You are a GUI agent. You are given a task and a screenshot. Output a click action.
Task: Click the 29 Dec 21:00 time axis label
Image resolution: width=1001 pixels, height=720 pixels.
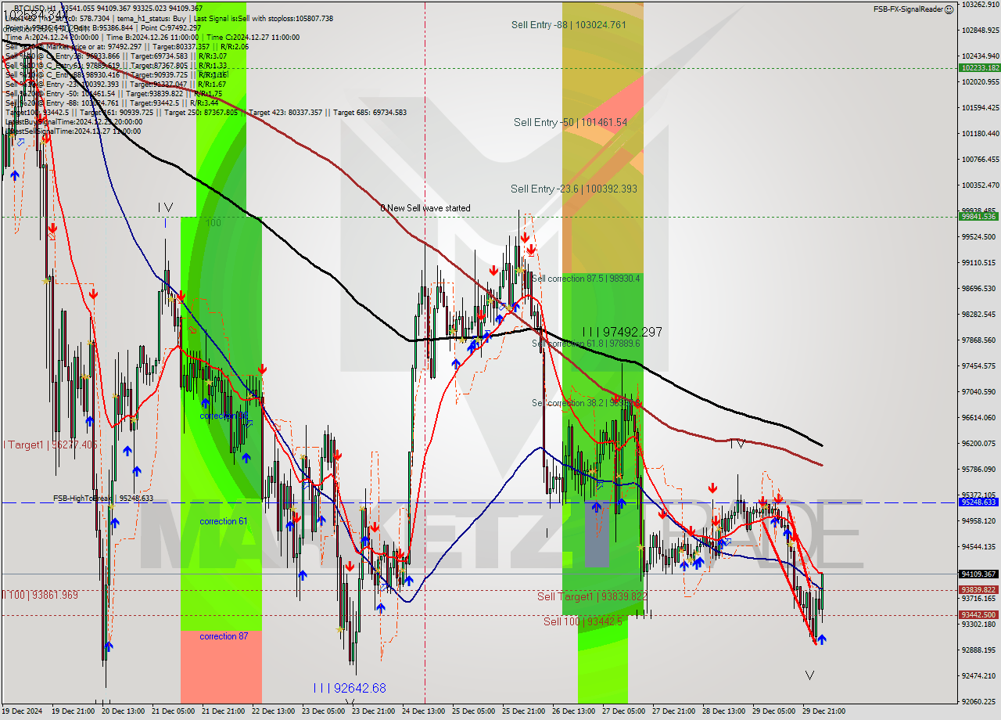[x=823, y=711]
